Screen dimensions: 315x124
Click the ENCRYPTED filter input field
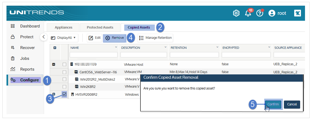tap(246, 55)
